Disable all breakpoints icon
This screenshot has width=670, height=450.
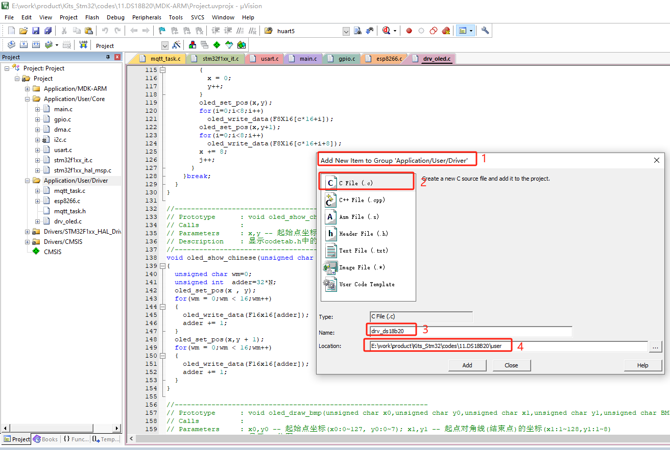(x=434, y=31)
